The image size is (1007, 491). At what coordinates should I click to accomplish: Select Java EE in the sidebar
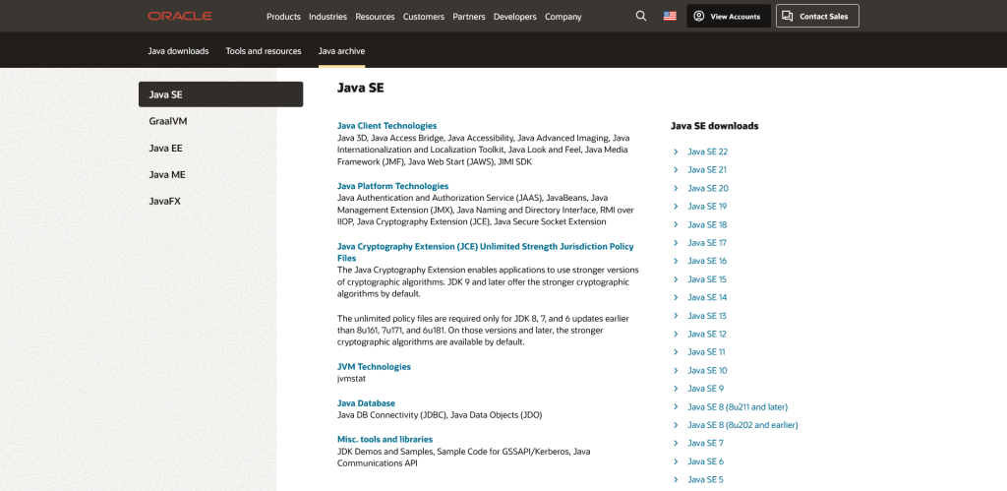(165, 148)
